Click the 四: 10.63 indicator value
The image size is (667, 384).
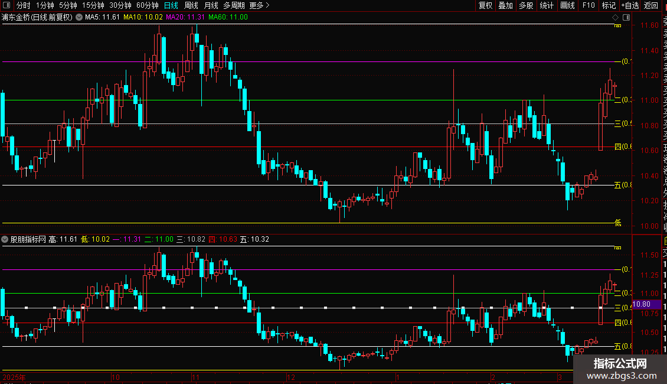click(x=223, y=239)
